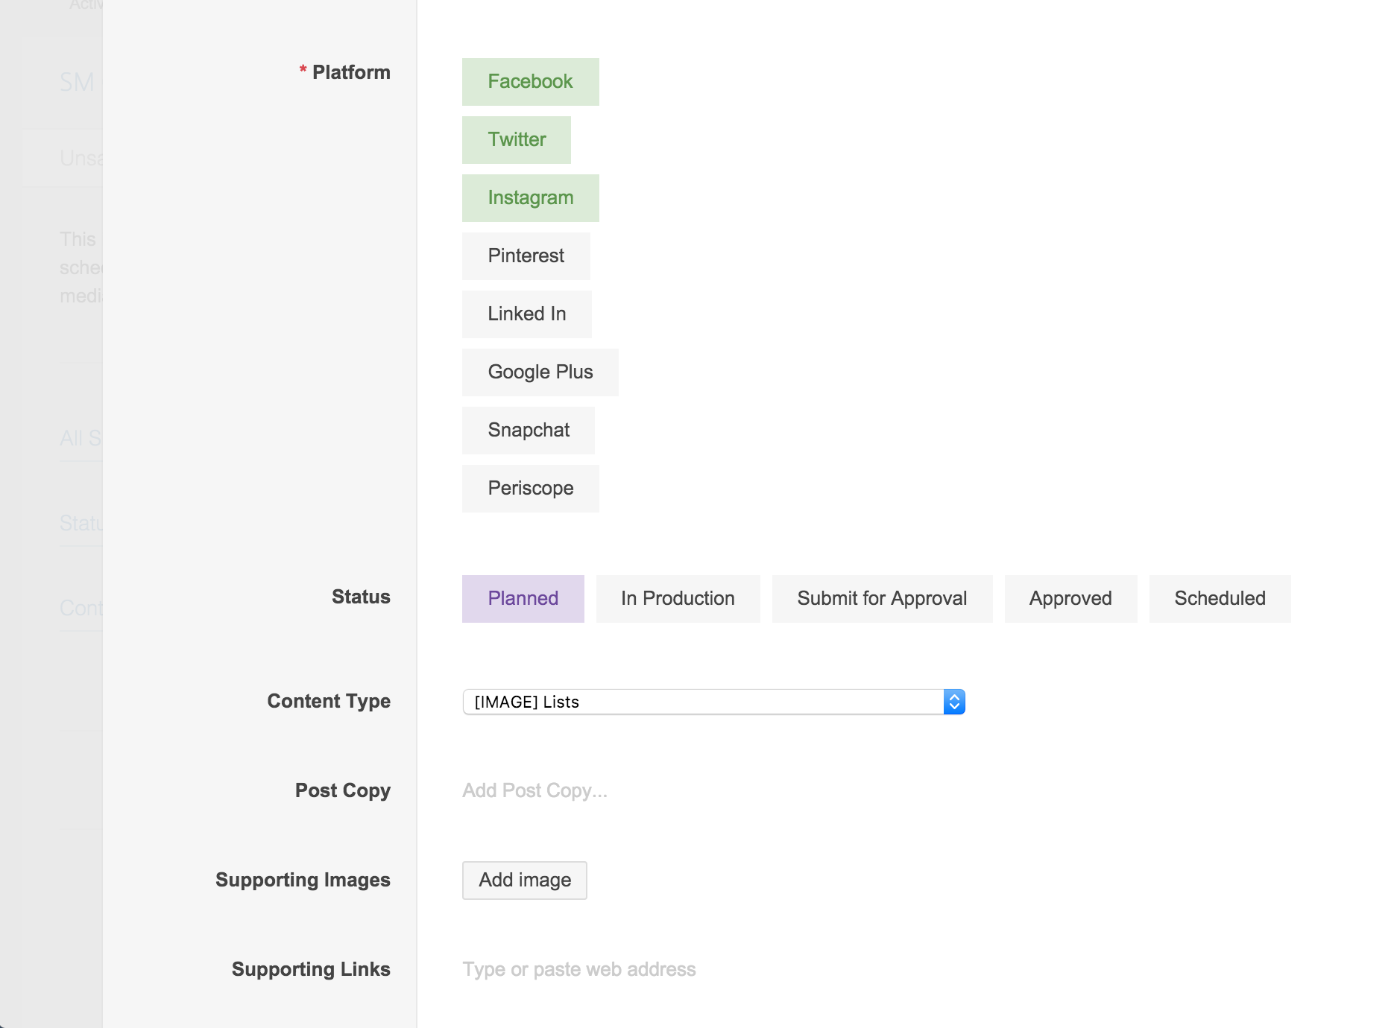Choose the Planned status

[x=523, y=599]
